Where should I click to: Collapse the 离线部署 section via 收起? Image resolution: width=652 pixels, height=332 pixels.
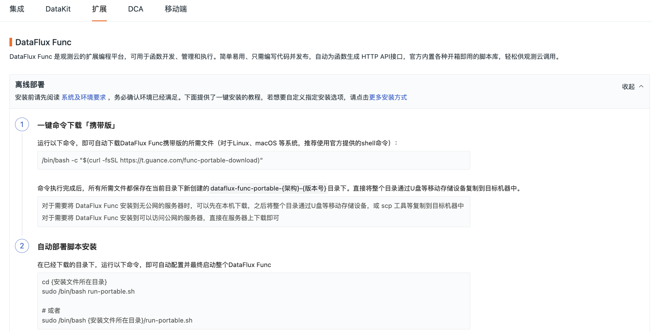[x=628, y=87]
